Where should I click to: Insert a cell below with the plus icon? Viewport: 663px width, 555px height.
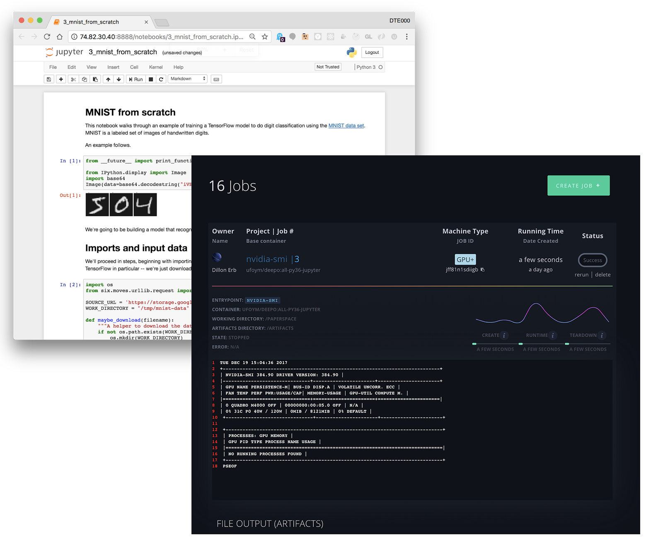pyautogui.click(x=61, y=79)
